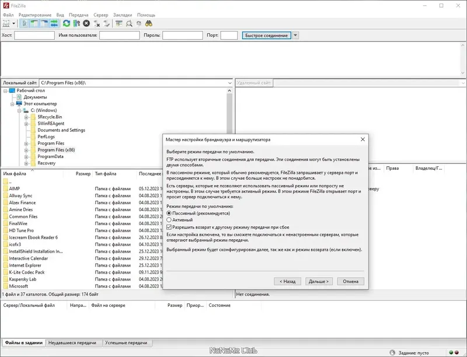The height and width of the screenshot is (357, 467).
Task: Click the Имя пользователя input field
Action: coord(120,36)
